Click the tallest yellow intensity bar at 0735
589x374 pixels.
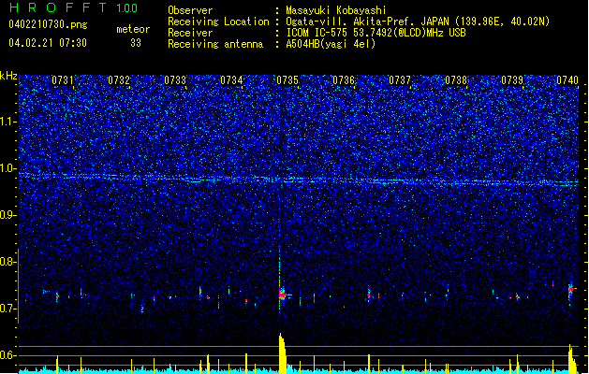[283, 352]
